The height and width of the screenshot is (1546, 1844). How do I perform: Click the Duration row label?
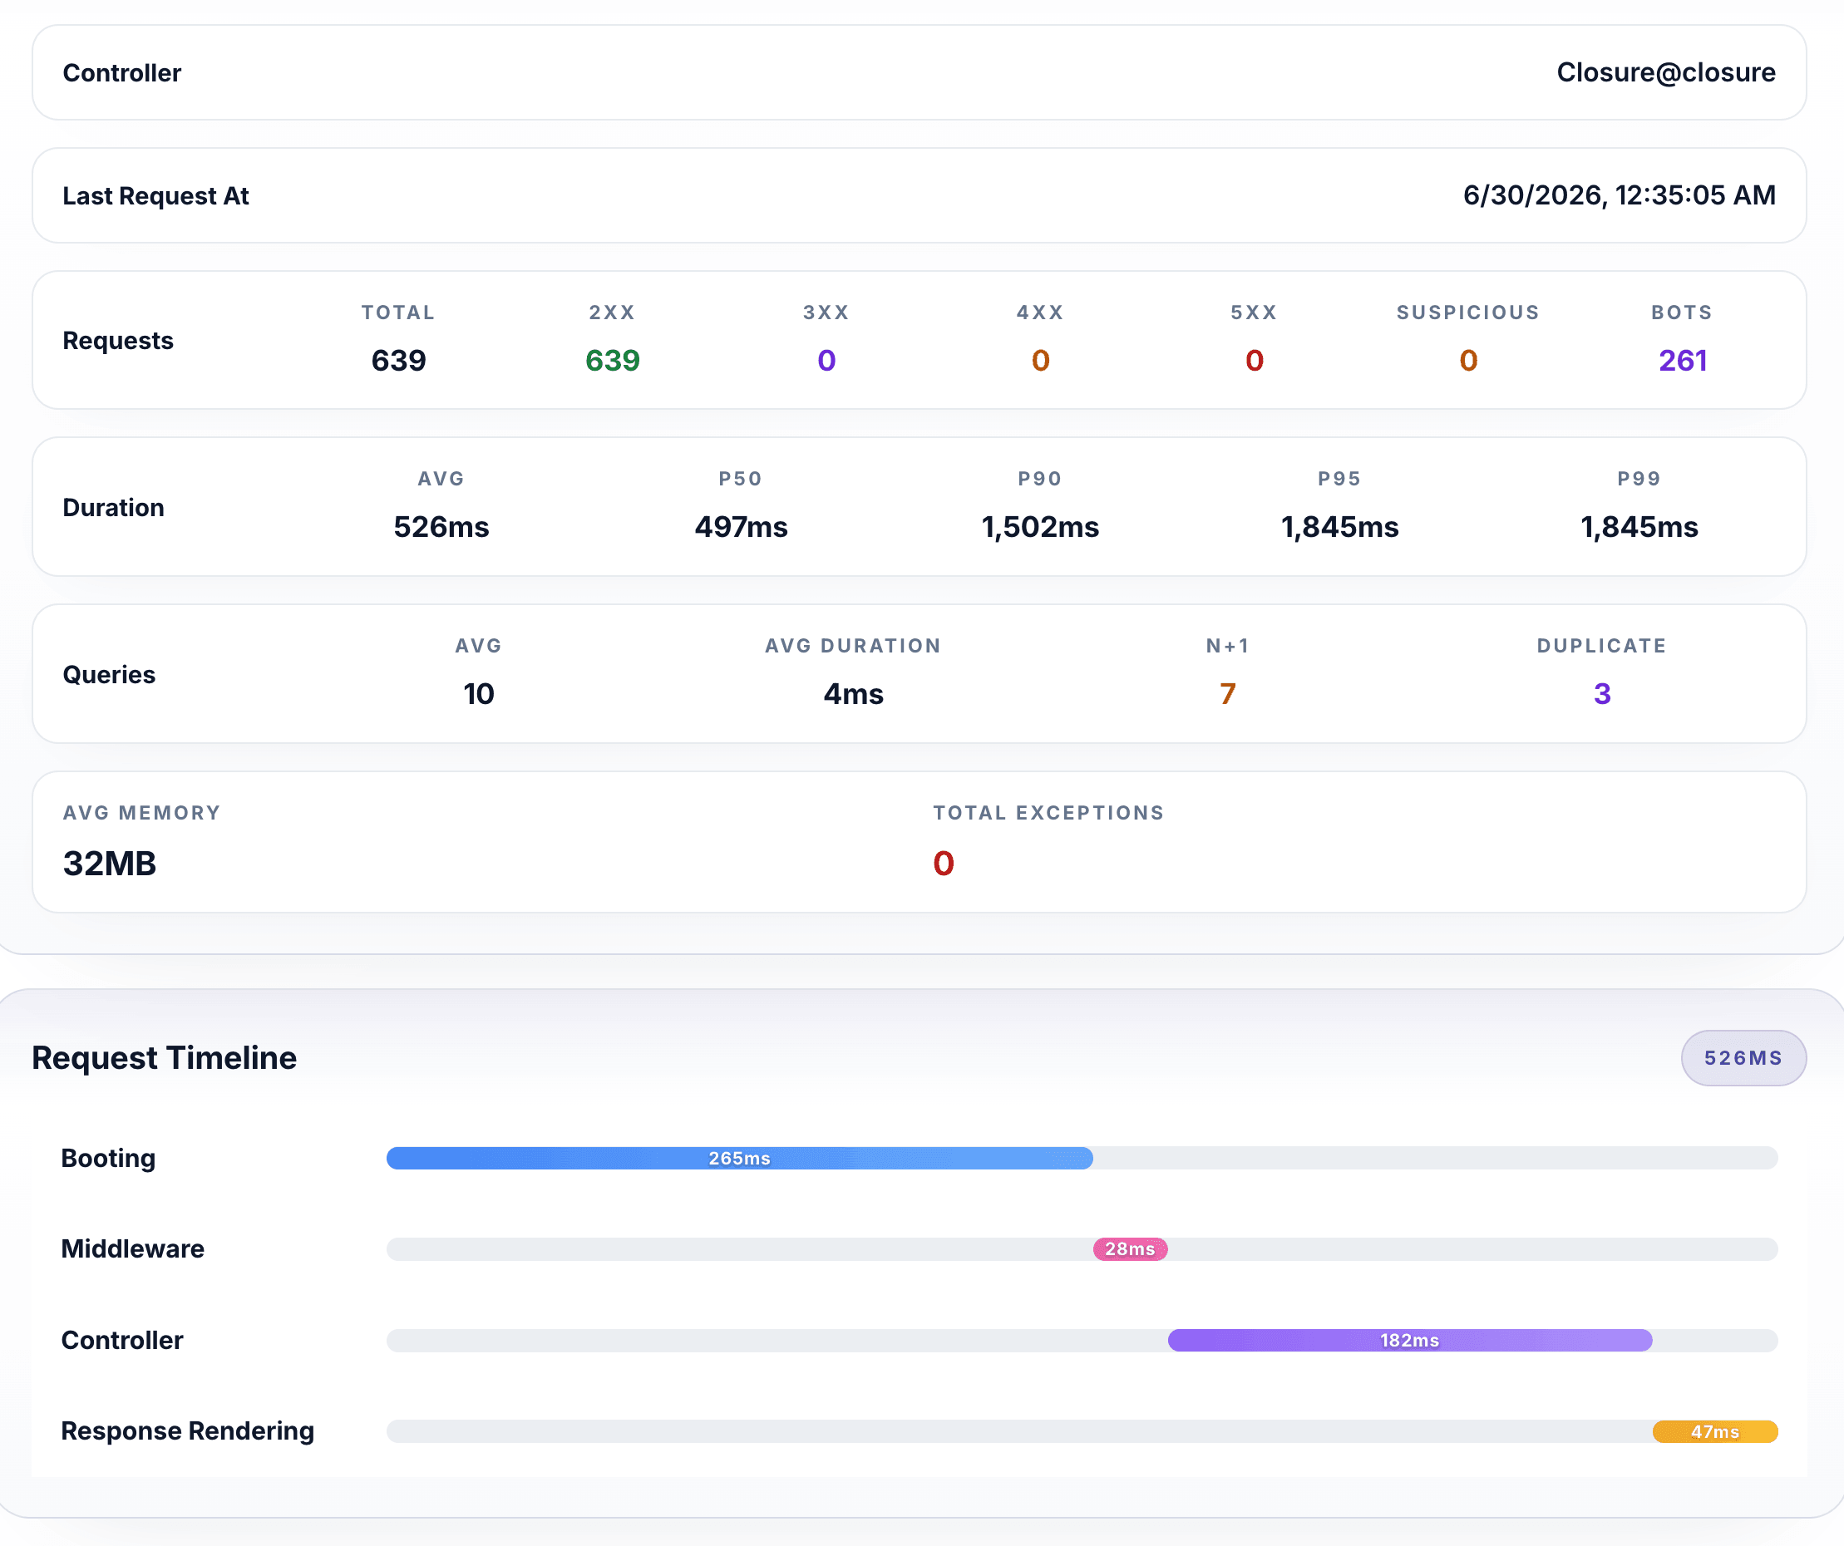pos(113,507)
